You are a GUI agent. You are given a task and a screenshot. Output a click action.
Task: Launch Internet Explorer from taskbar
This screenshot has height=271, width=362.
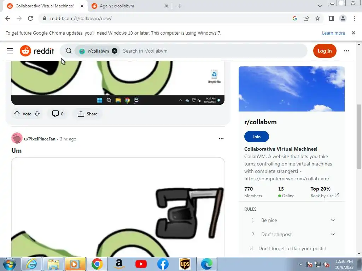point(31,264)
